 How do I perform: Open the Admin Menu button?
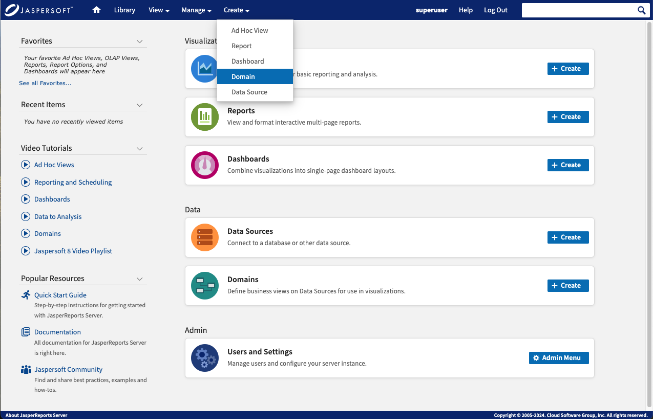point(559,357)
